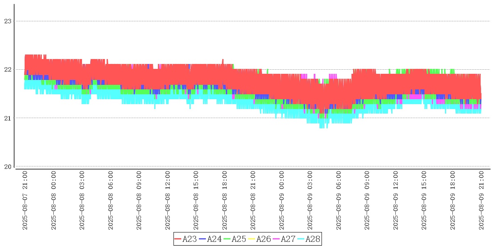Click the A27 legend label
495x246 pixels.
coord(288,239)
